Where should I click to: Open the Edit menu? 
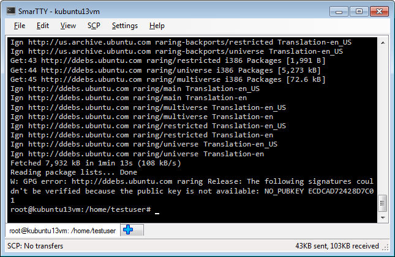click(43, 26)
